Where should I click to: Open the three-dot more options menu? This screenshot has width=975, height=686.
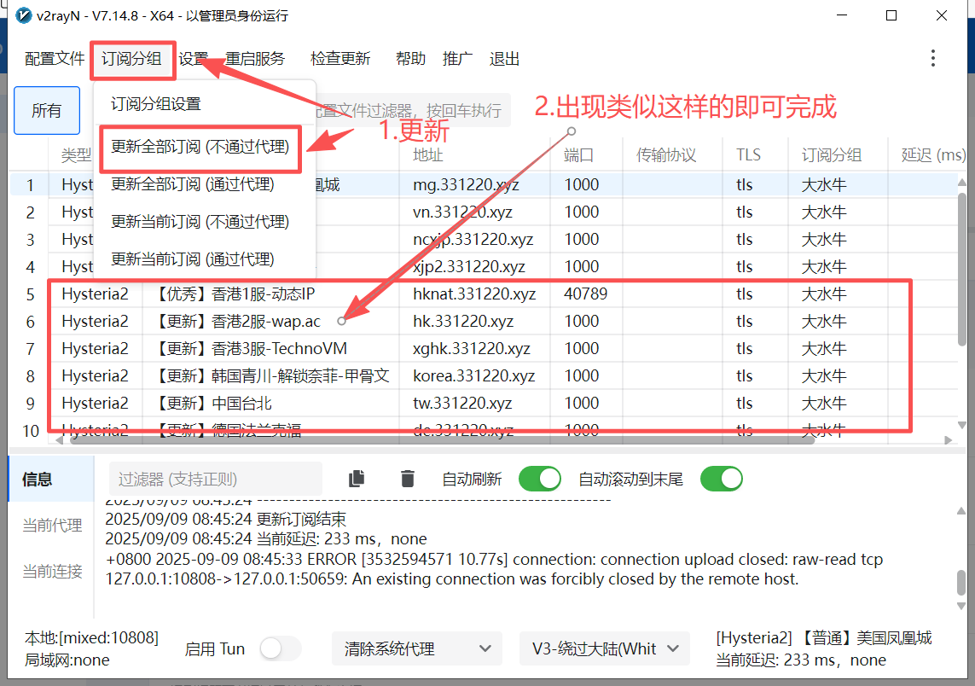click(933, 58)
